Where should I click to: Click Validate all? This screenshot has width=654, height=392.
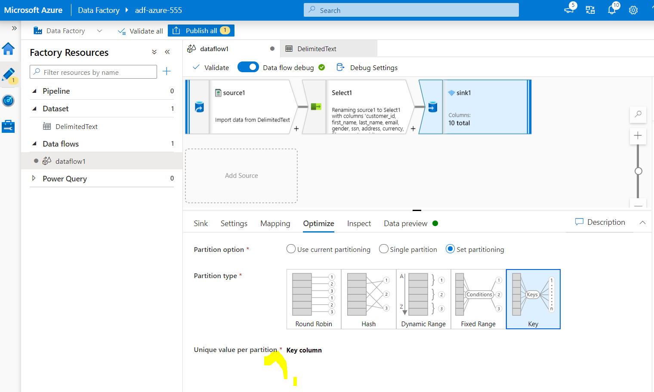click(140, 31)
